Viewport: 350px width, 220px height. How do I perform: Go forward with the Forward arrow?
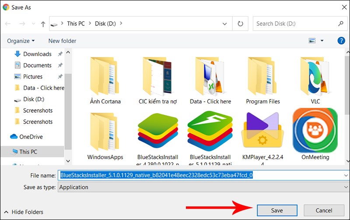pos(22,24)
